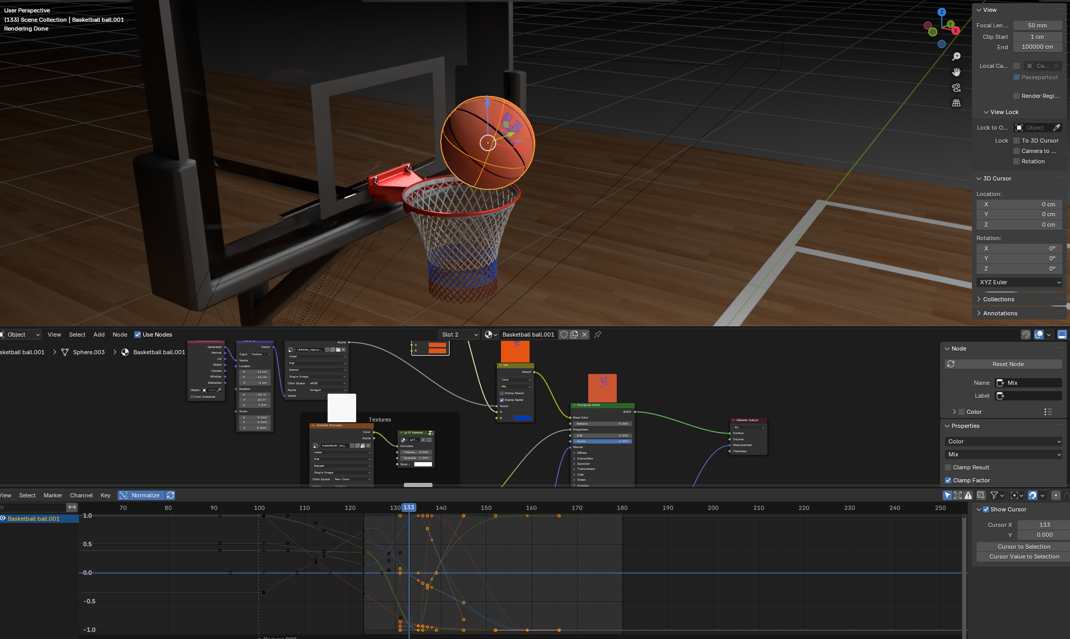The height and width of the screenshot is (639, 1070).
Task: Click the graph editor ghost curves icon
Action: [981, 495]
